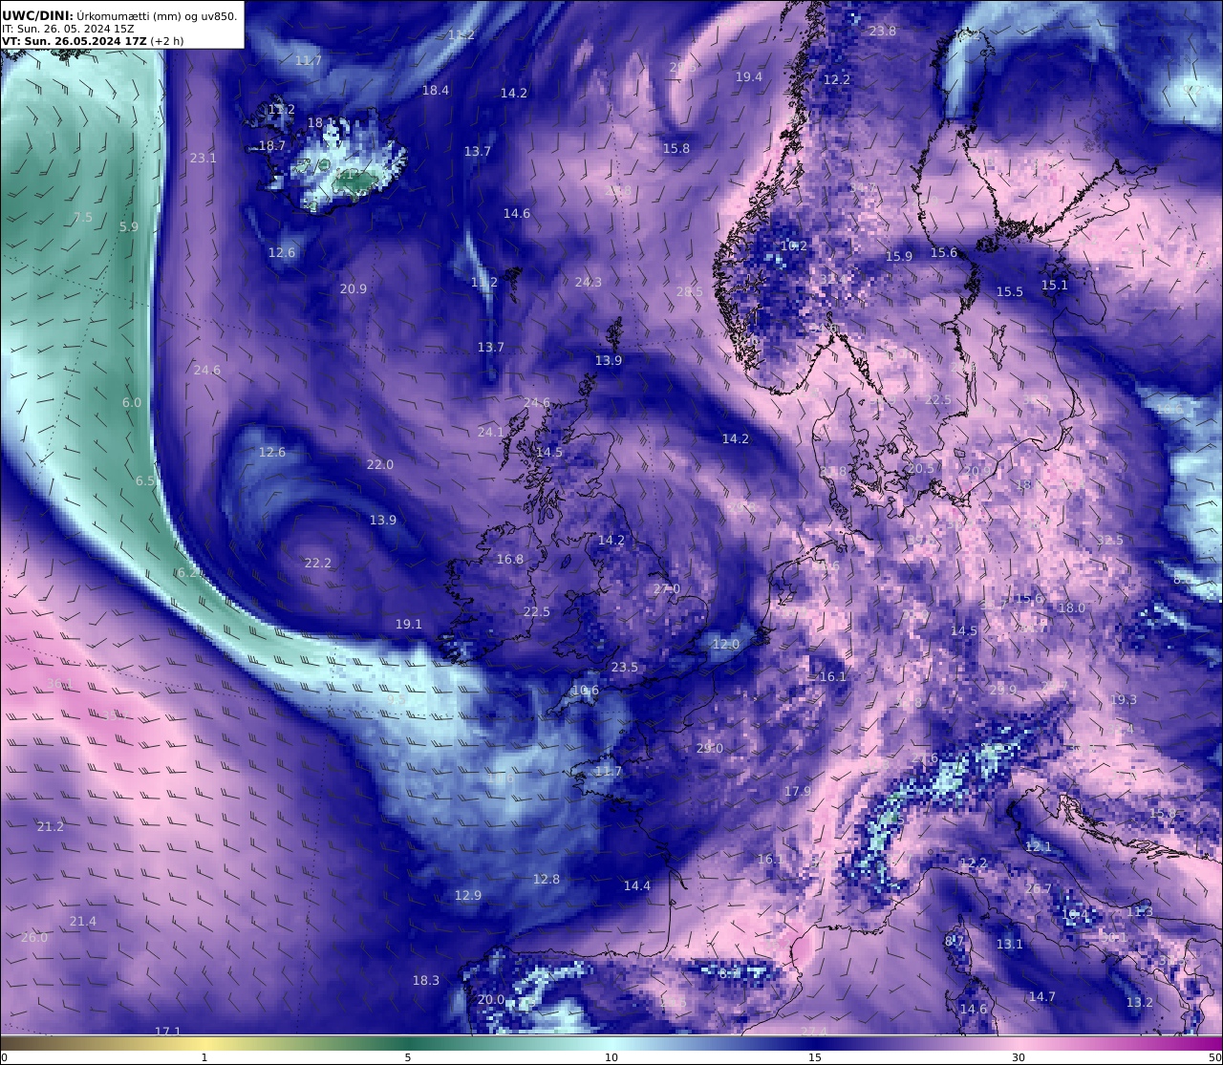The height and width of the screenshot is (1065, 1223).
Task: Select the 28.5 value on the map
Action: [690, 292]
